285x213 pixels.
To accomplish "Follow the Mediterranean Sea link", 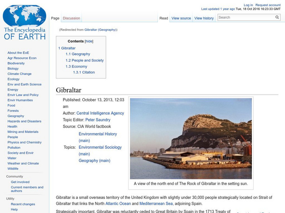I will tap(156, 203).
